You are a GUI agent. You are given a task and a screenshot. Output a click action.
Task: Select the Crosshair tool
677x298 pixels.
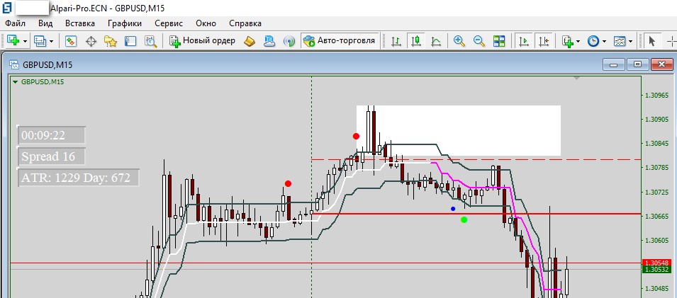(x=671, y=41)
